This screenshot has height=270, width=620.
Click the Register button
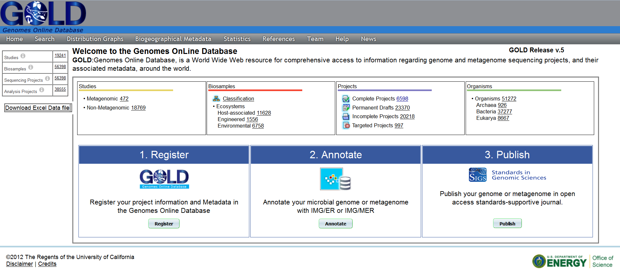coord(164,223)
